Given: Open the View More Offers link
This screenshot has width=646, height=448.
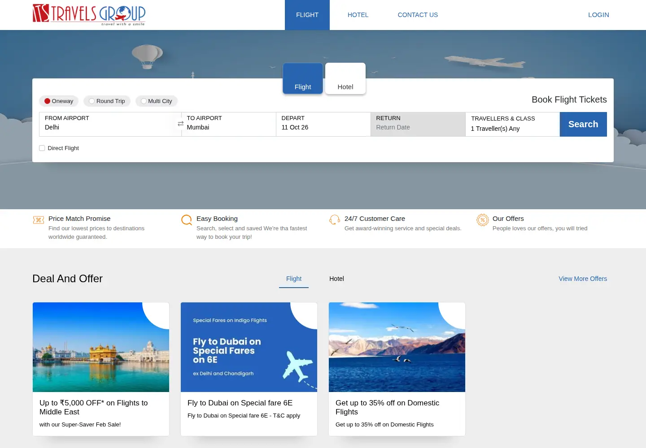Looking at the screenshot, I should [x=583, y=279].
